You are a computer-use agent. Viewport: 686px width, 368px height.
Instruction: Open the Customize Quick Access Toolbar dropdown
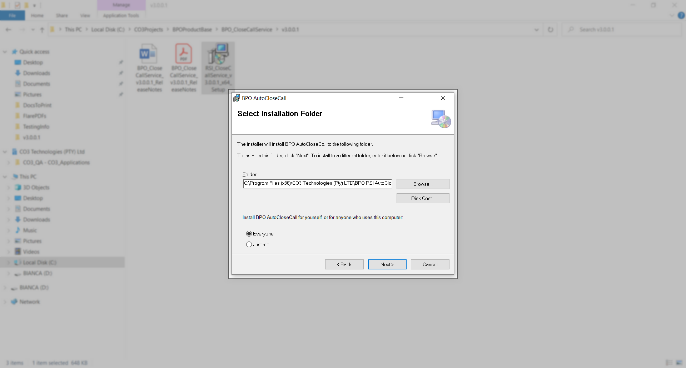(x=34, y=5)
